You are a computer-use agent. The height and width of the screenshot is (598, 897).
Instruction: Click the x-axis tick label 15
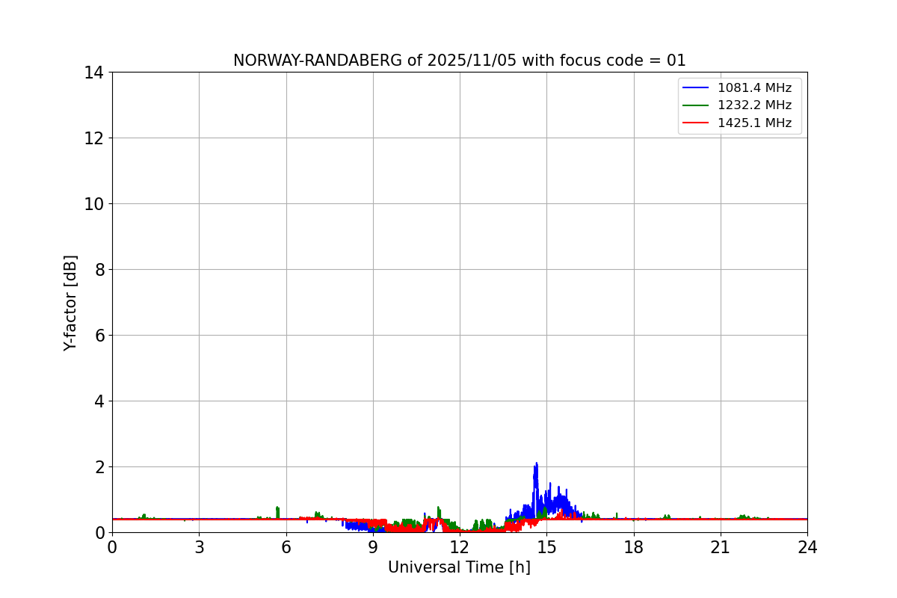coord(546,548)
